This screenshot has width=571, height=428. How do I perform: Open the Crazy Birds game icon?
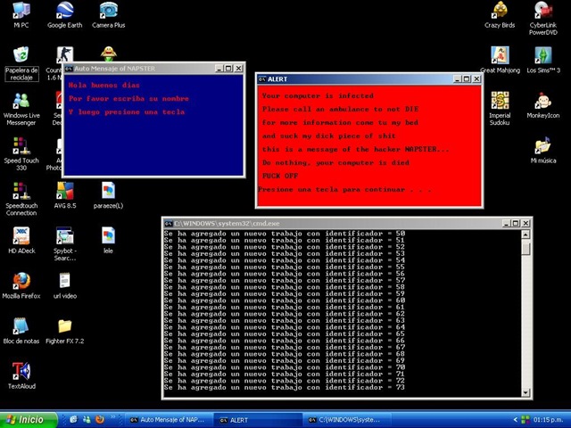[500, 14]
